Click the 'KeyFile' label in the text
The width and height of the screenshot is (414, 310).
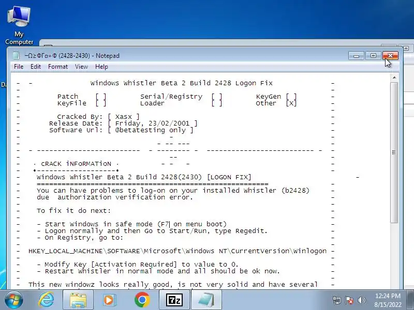pyautogui.click(x=72, y=103)
